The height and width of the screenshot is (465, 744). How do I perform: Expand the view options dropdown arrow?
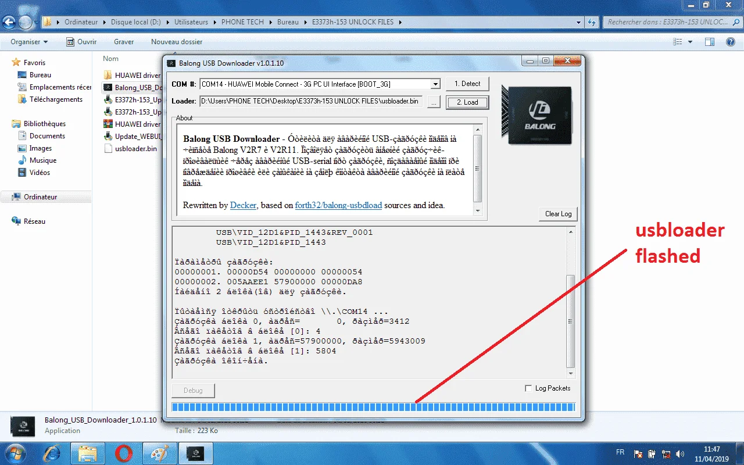coord(690,42)
